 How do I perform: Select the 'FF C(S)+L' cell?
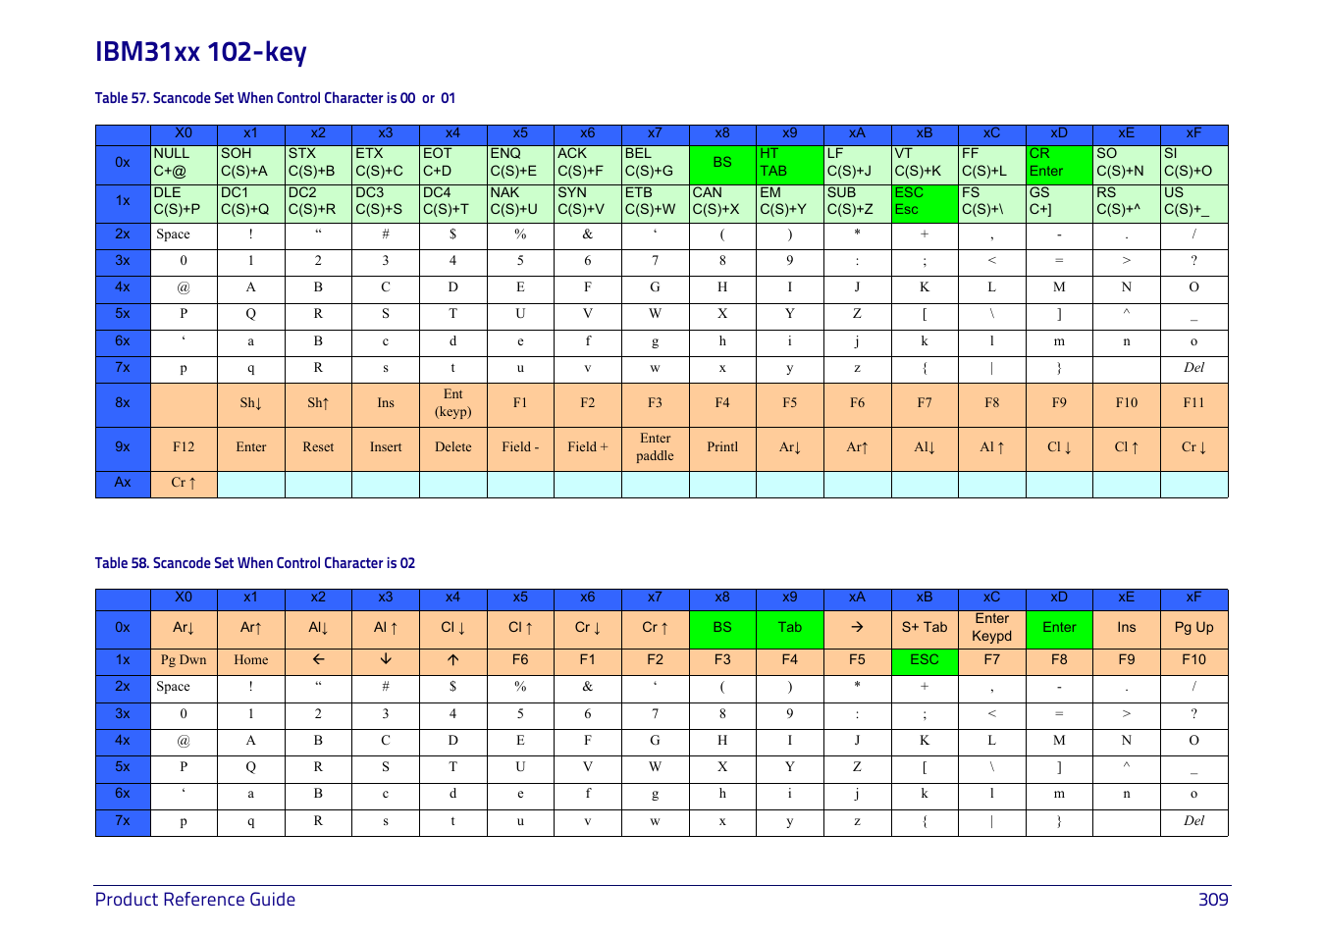click(992, 163)
